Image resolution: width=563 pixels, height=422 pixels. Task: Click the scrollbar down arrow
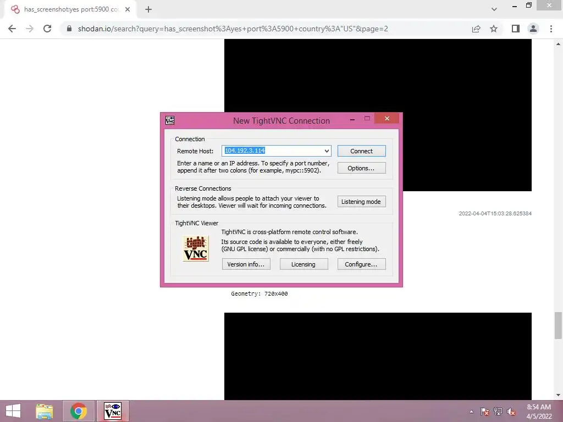(x=558, y=395)
